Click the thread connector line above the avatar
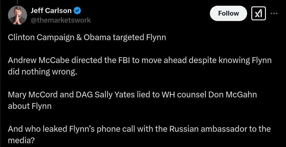The image size is (286, 147). click(17, 2)
